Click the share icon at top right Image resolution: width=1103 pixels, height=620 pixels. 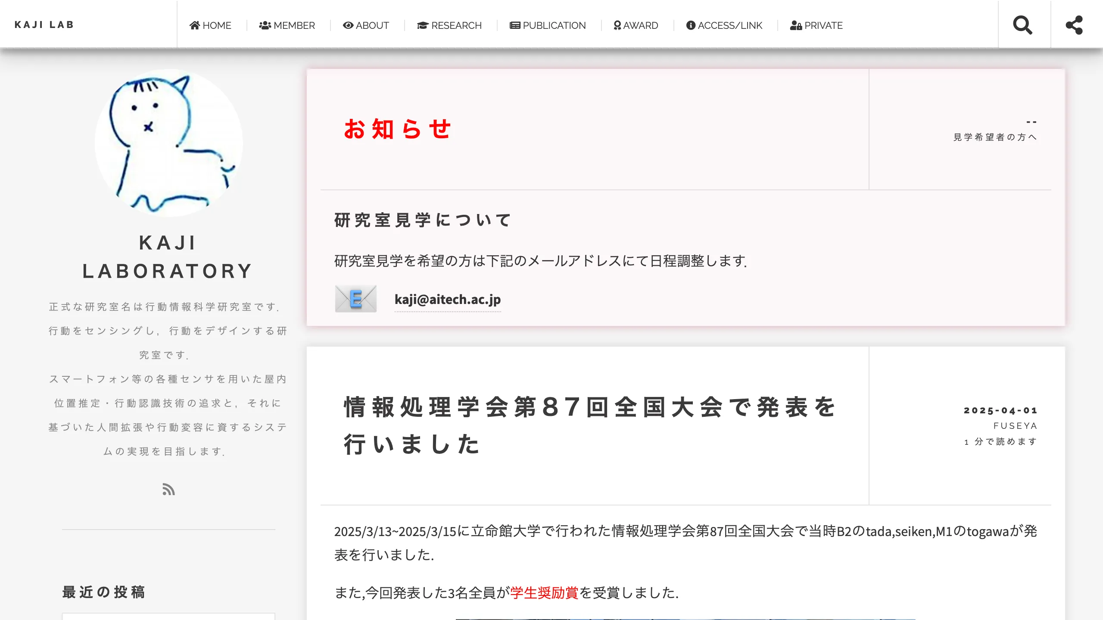pyautogui.click(x=1075, y=25)
